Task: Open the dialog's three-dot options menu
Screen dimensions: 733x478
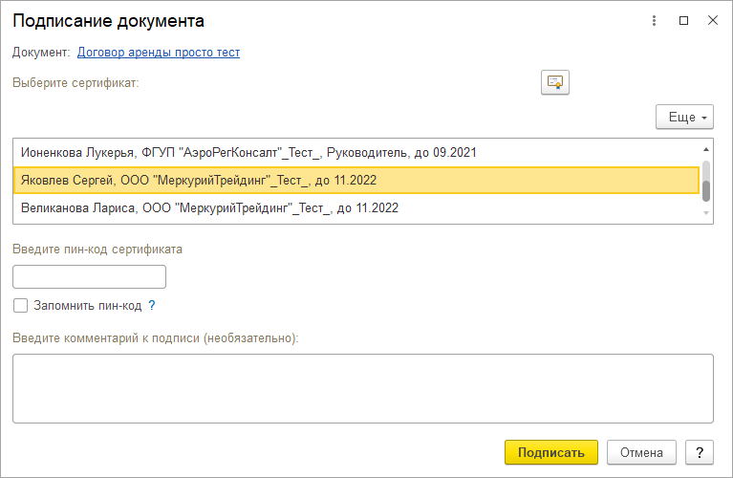Action: click(655, 20)
